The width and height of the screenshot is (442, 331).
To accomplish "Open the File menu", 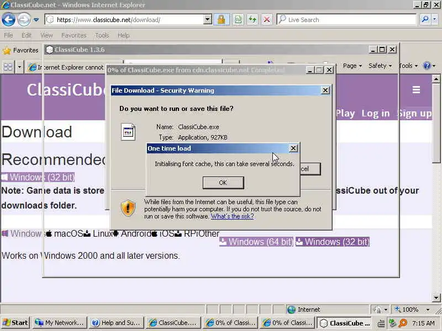I will click(8, 35).
